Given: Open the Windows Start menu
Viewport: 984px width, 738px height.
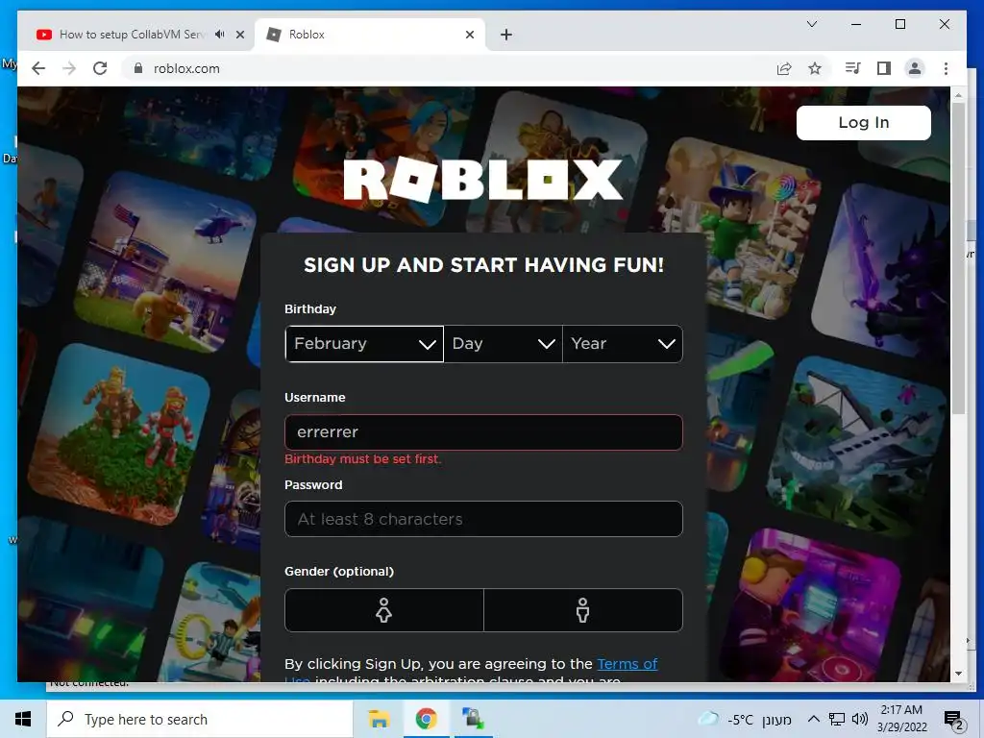Looking at the screenshot, I should point(23,719).
